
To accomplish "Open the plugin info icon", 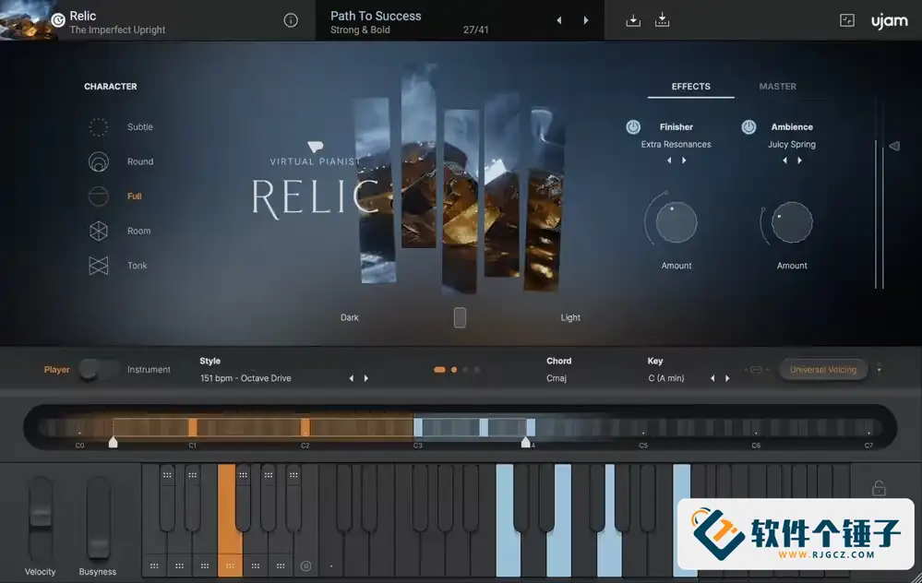I will coord(291,20).
